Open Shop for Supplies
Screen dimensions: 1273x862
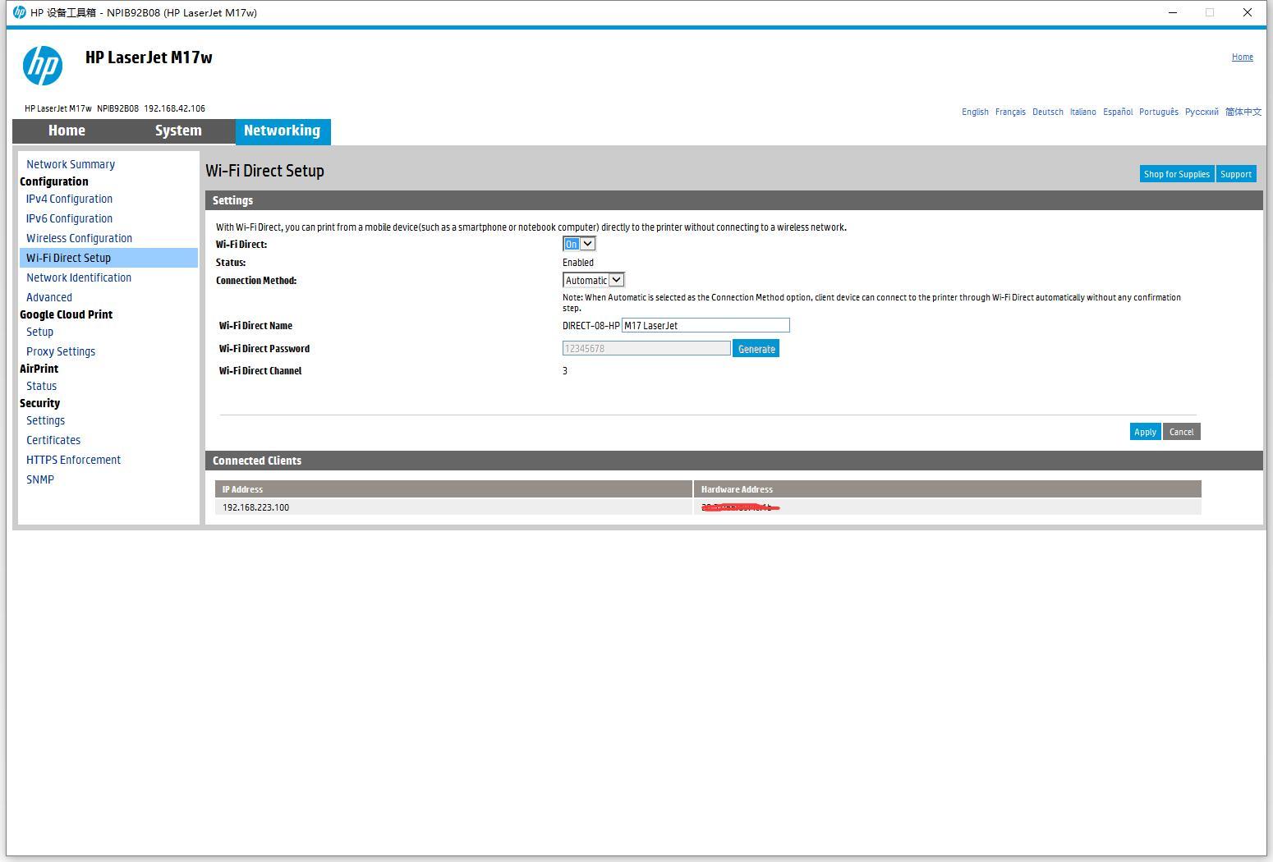1177,174
